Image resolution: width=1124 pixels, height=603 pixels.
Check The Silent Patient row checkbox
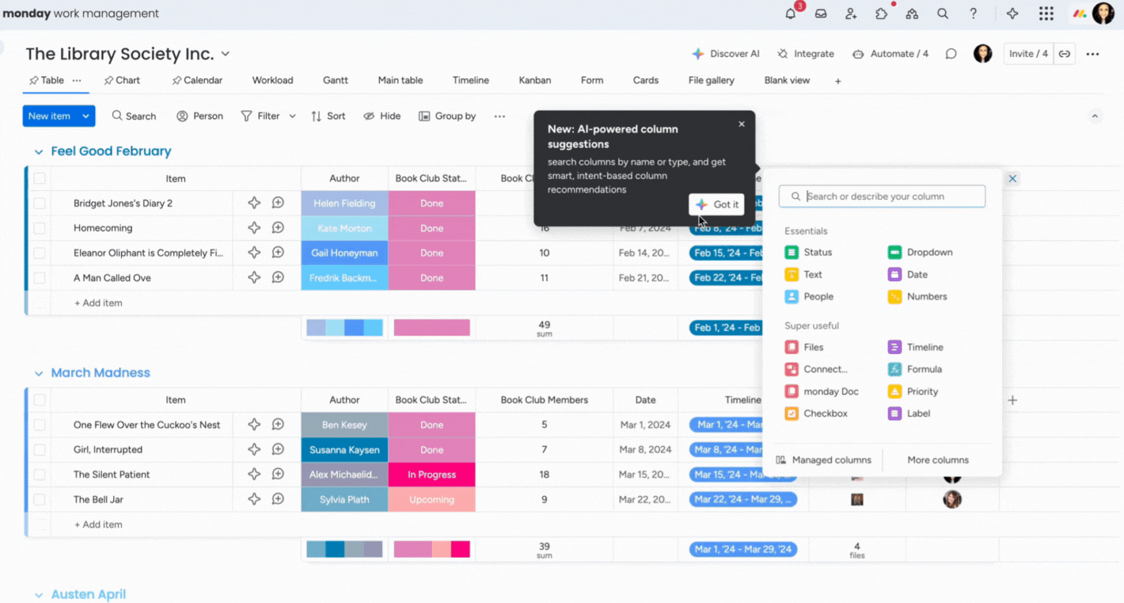click(40, 474)
